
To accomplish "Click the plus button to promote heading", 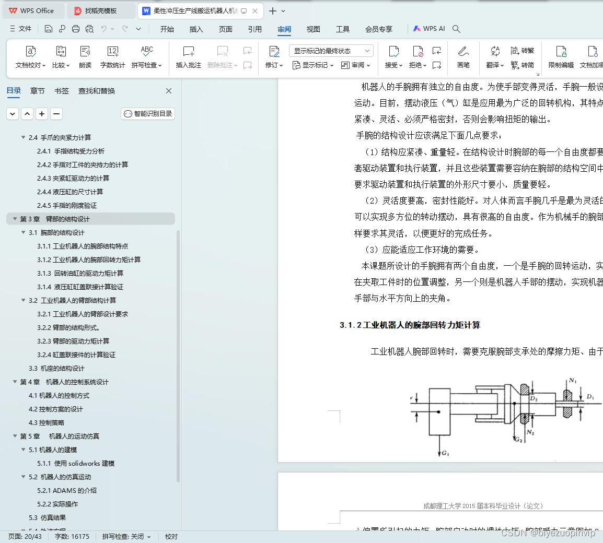I will click(42, 114).
